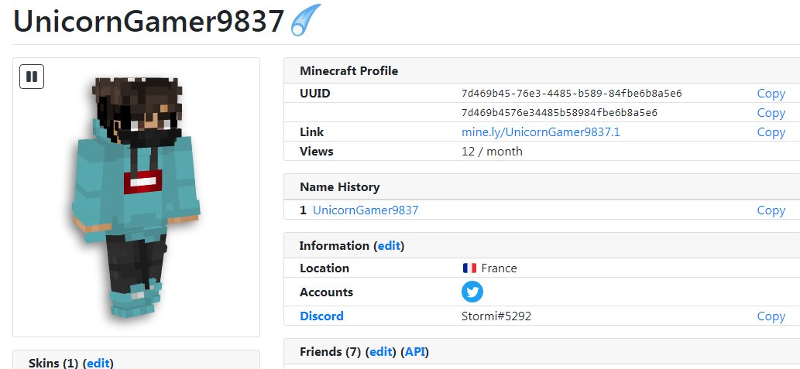
Task: Click the Stormi#5292 Discord tag
Action: 496,316
